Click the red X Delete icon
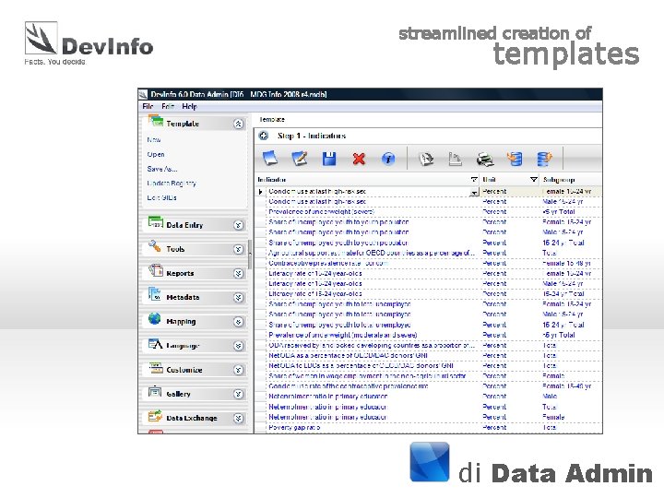This screenshot has width=664, height=498. pos(359,159)
